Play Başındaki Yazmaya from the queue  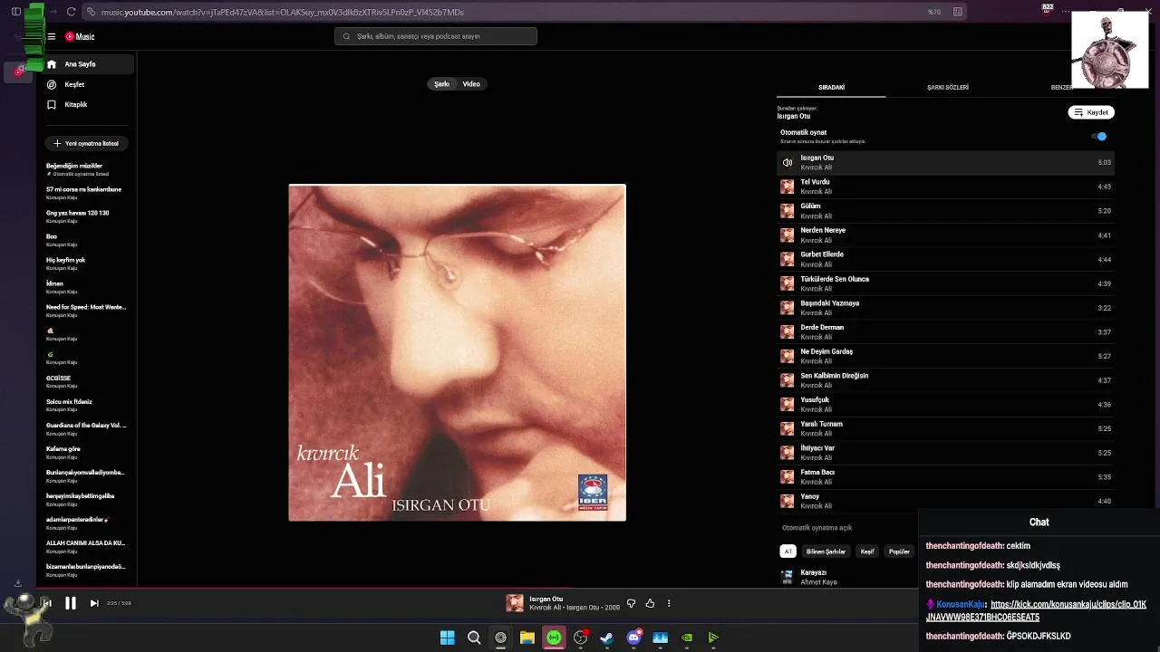945,308
